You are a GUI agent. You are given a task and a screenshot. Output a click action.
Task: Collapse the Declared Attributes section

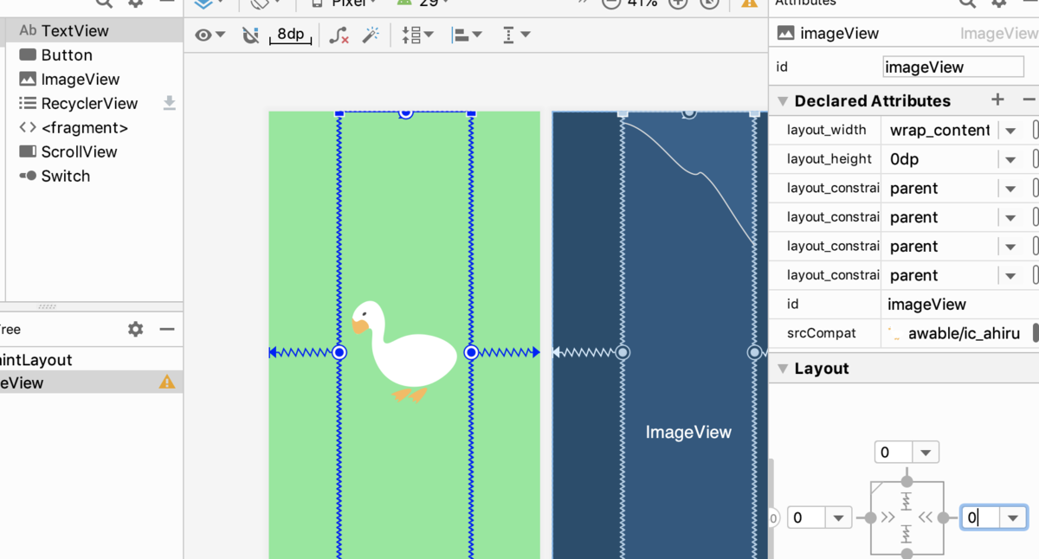[783, 101]
